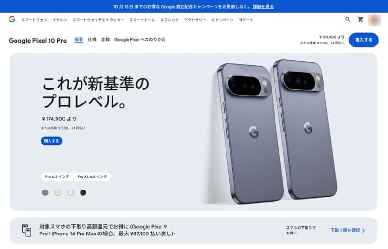Click the phone trade-in icon

tap(27, 230)
